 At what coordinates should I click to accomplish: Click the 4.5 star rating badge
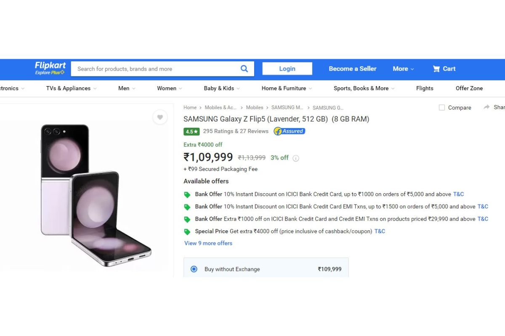pos(191,131)
